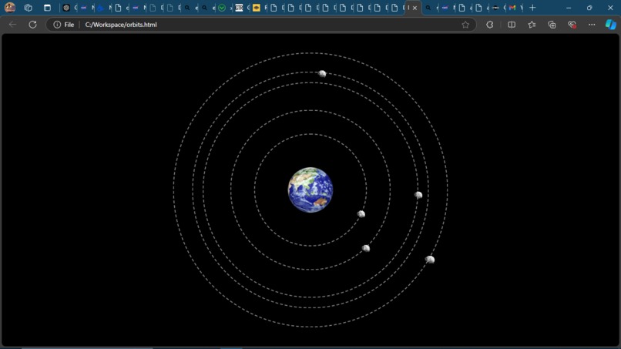Image resolution: width=621 pixels, height=349 pixels.
Task: Click the moon on the second orbit ring
Action: 366,248
